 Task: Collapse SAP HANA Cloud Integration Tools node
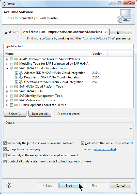(7, 68)
